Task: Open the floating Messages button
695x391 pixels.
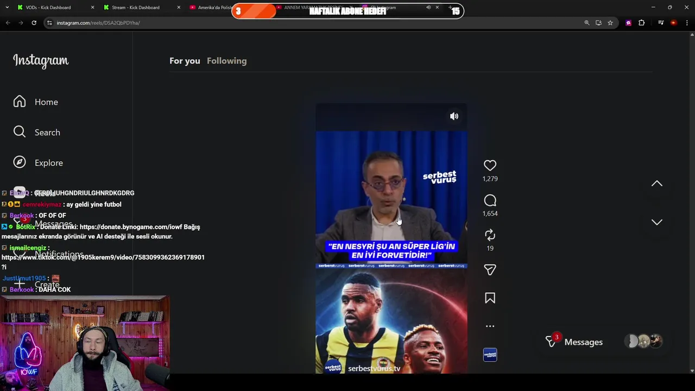Action: [604, 342]
